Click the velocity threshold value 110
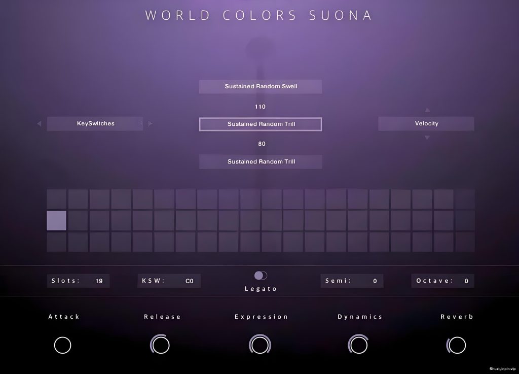This screenshot has width=519, height=374. coord(260,107)
